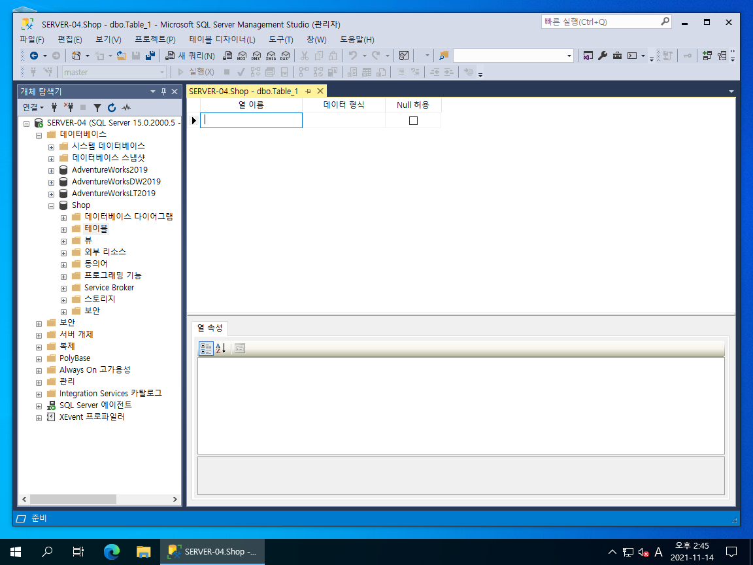Click the activity monitor toolbar icon

404,56
